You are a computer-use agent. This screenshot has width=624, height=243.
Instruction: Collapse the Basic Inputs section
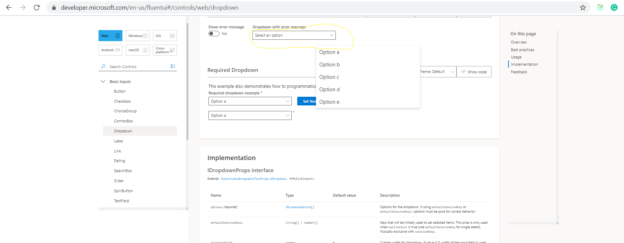click(103, 82)
